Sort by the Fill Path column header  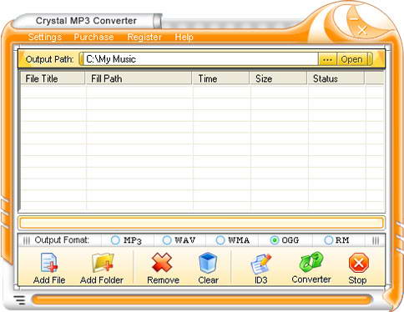[x=139, y=78]
